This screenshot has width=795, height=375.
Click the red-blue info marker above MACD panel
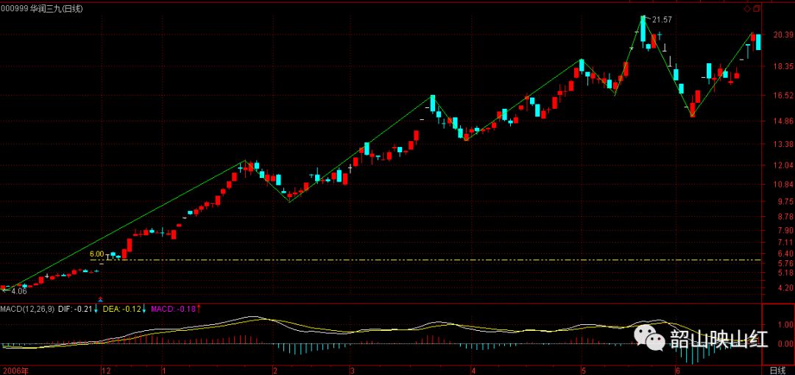(100, 299)
